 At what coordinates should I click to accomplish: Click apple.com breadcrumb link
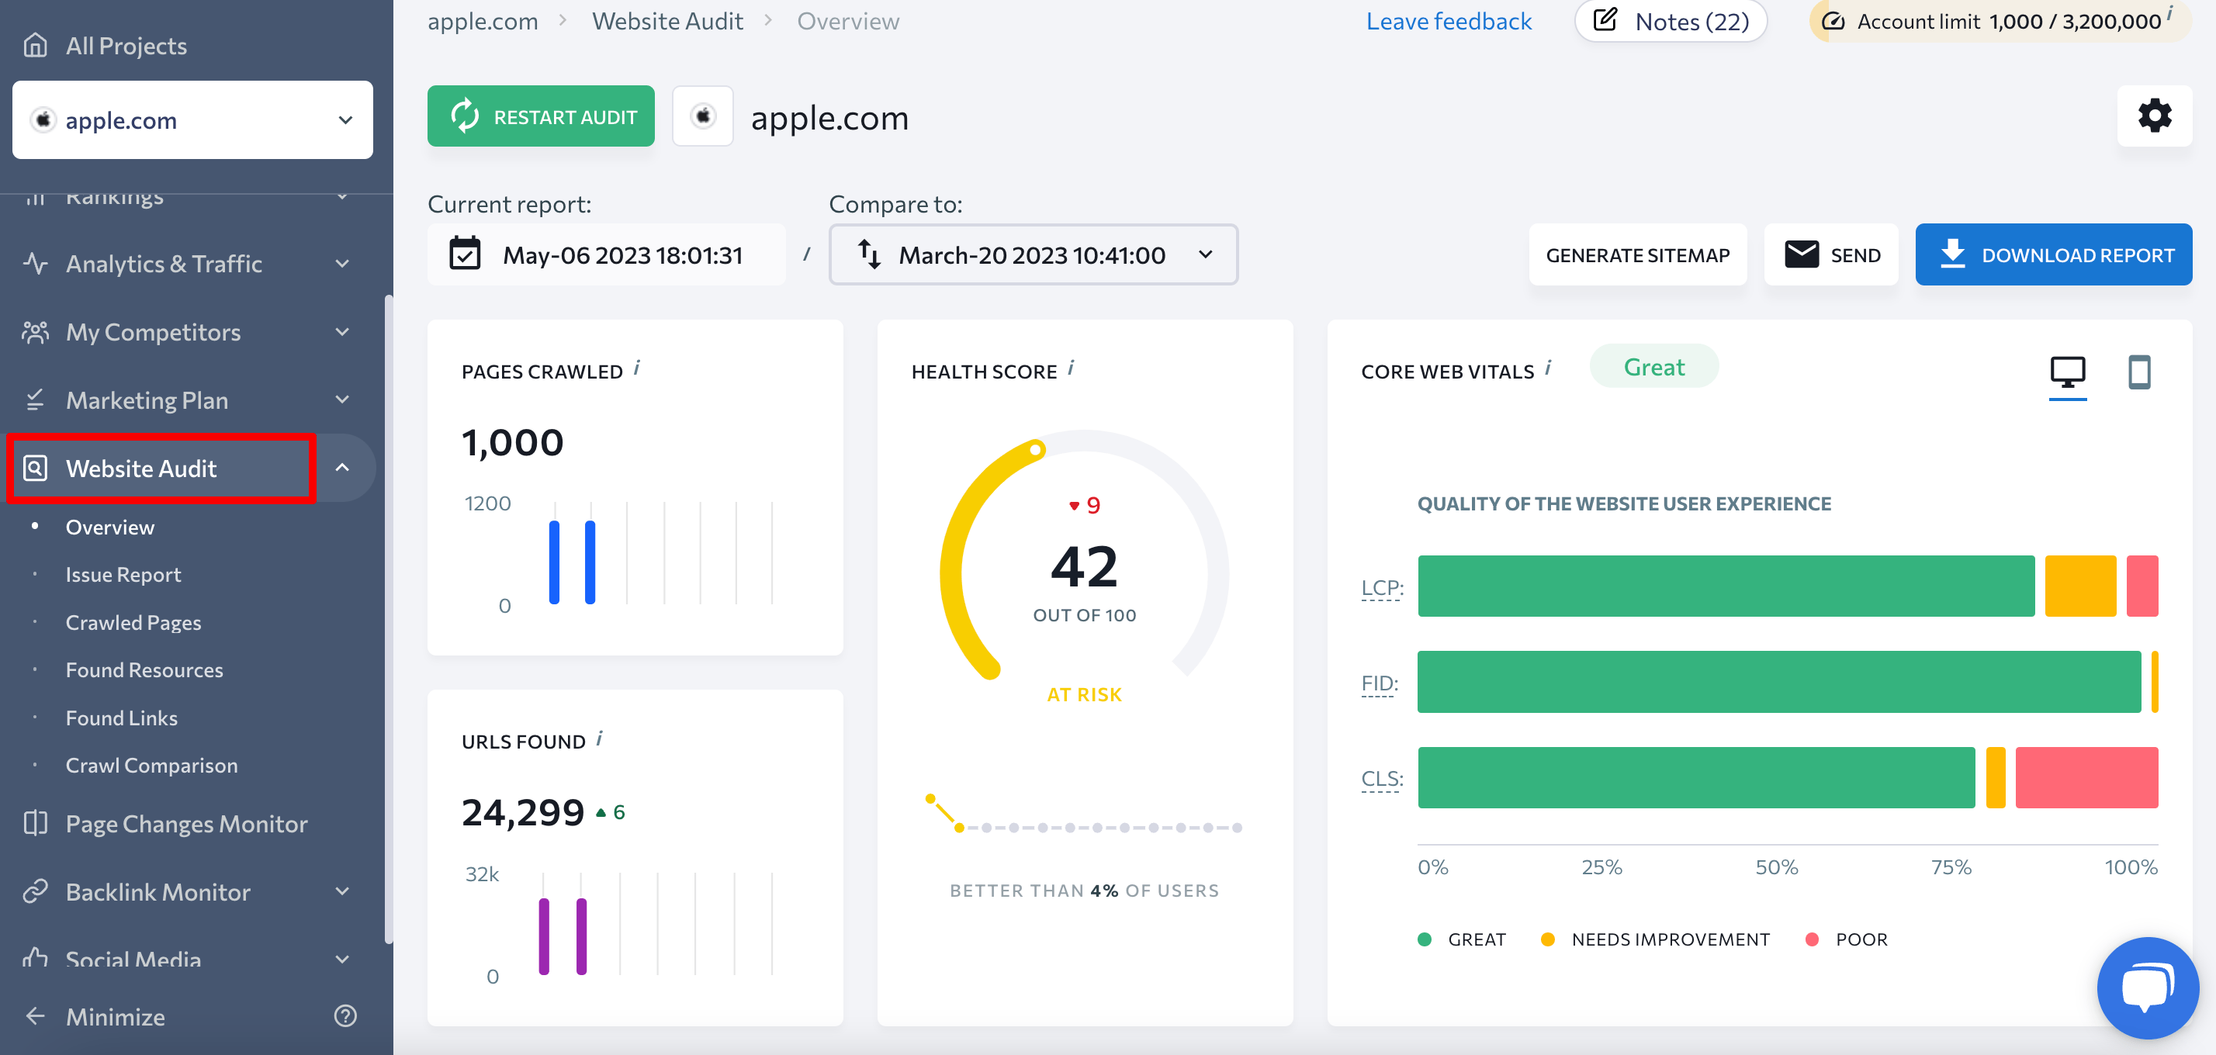[483, 21]
